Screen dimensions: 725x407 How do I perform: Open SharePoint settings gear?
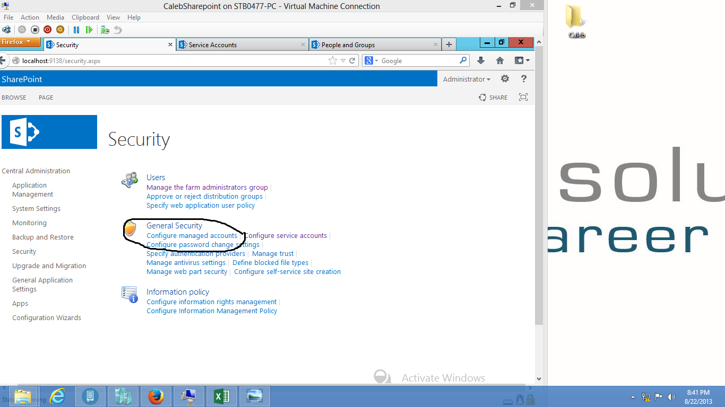tap(505, 79)
